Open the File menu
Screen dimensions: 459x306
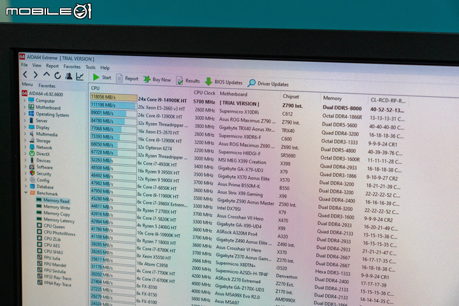click(x=25, y=65)
